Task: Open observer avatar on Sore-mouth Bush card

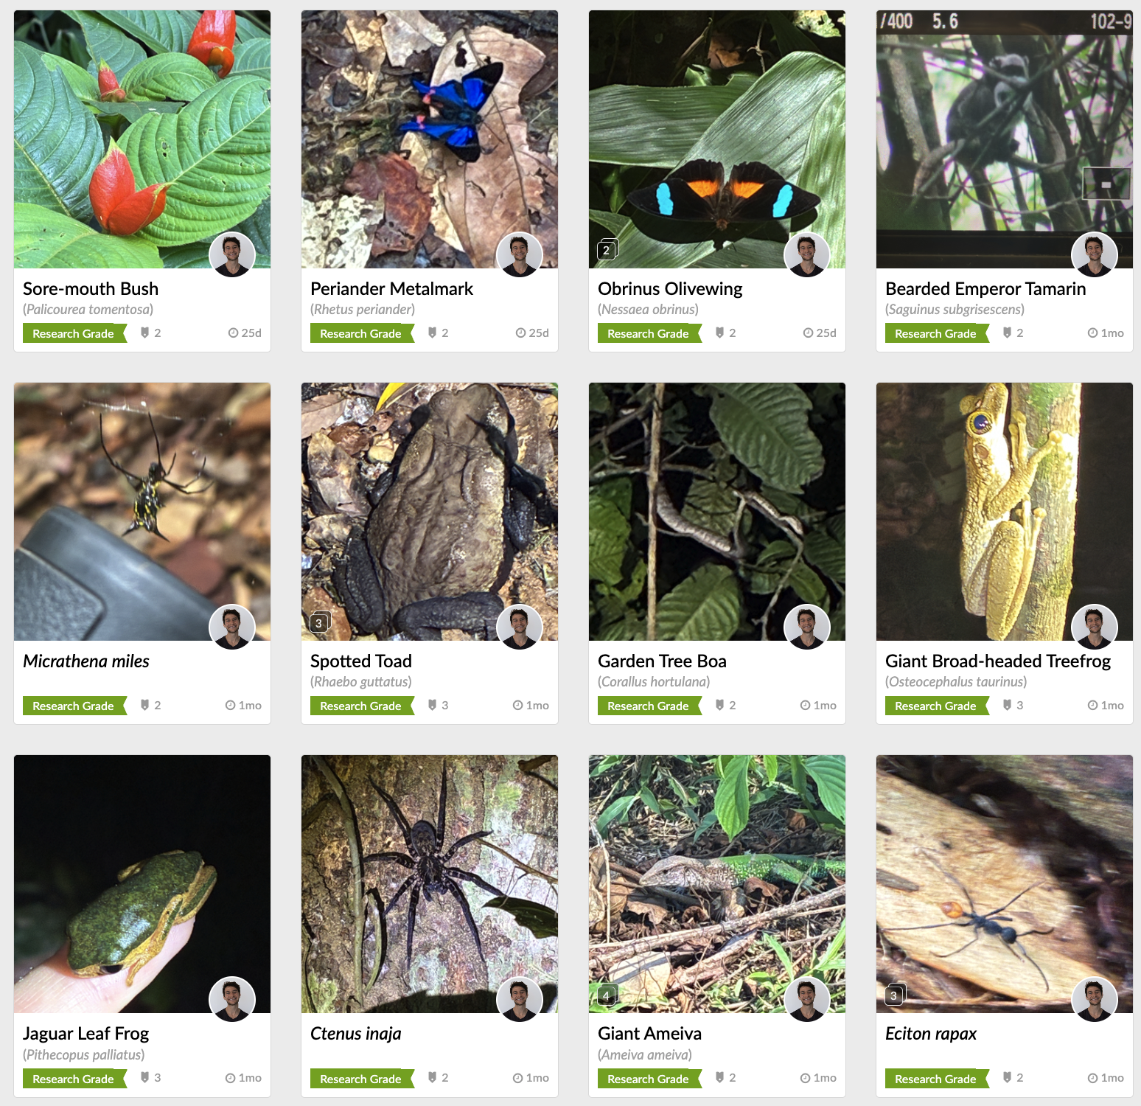Action: (x=232, y=254)
